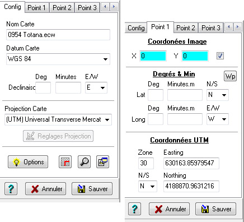Click the red-square grid icon beside Options
244x222 pixels.
click(x=65, y=162)
